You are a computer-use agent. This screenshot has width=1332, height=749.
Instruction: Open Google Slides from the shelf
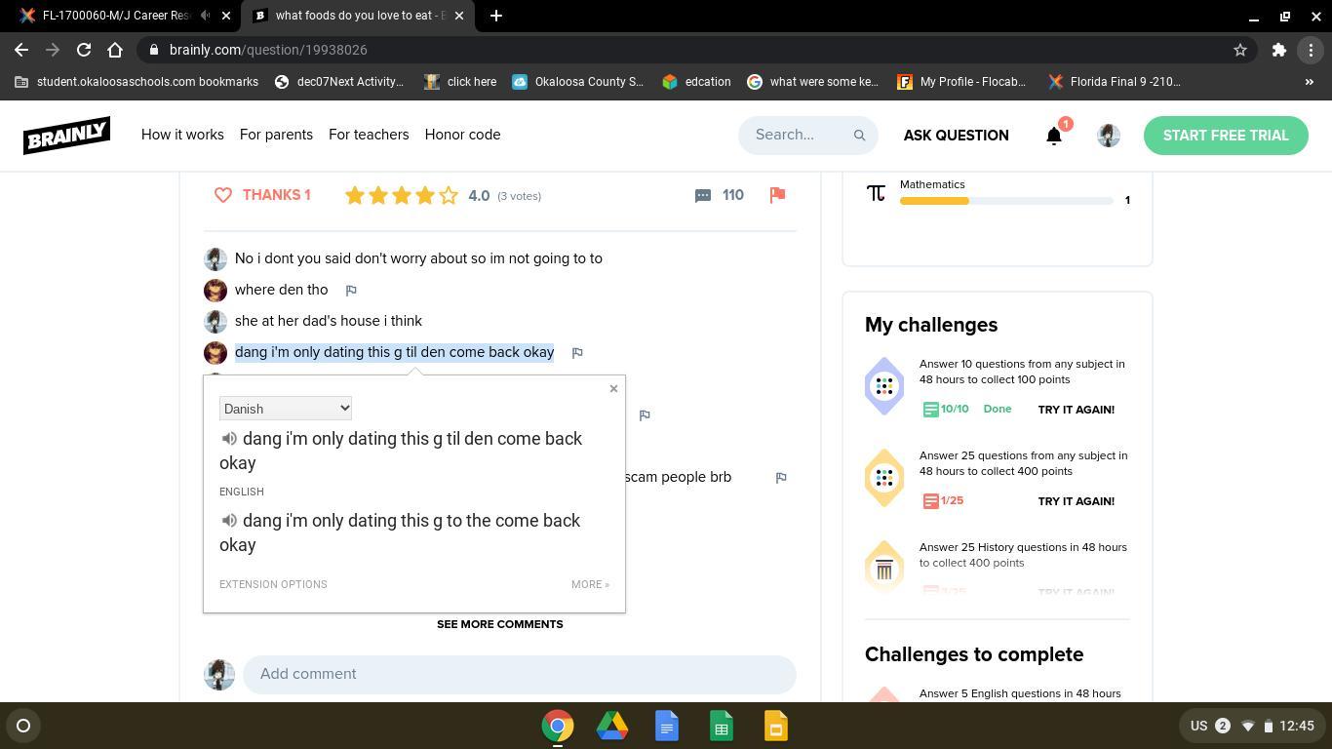point(776,726)
